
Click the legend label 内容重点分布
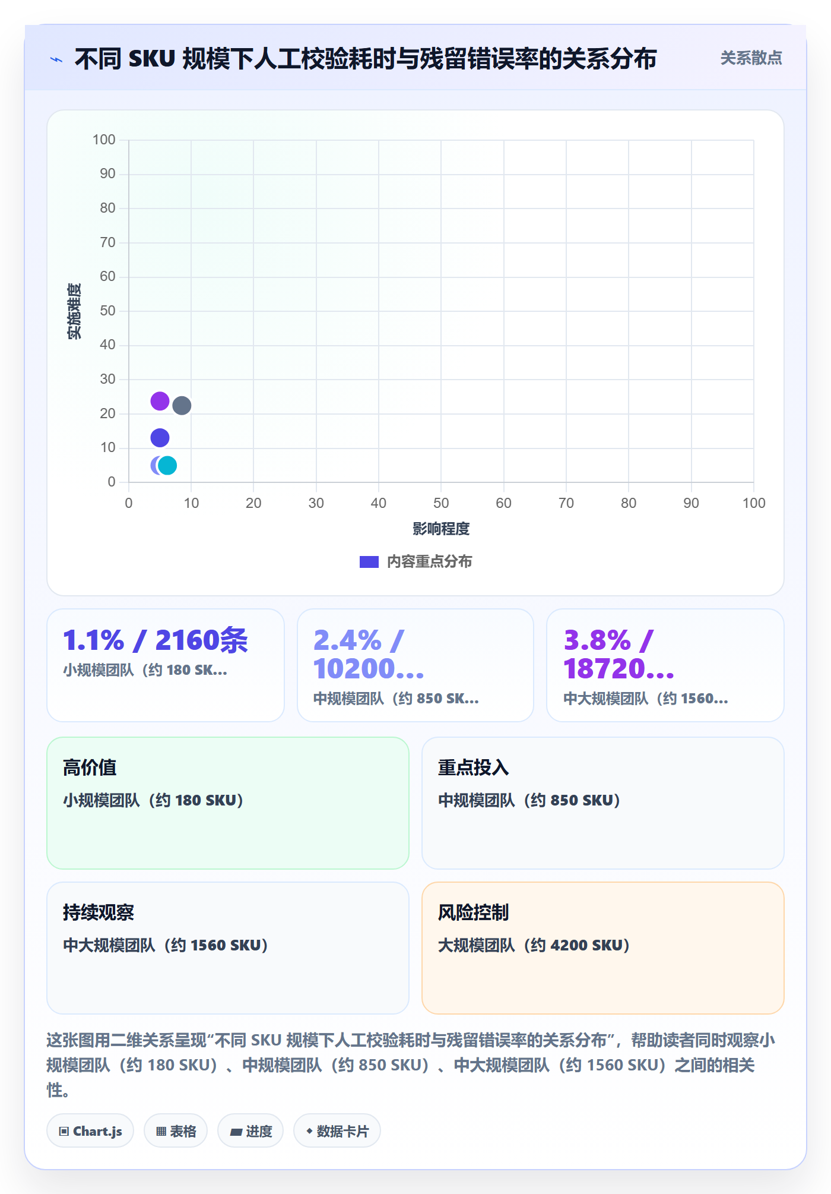click(x=429, y=562)
